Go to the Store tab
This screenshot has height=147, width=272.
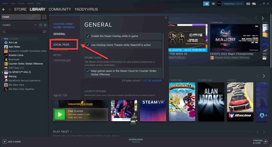pos(20,9)
